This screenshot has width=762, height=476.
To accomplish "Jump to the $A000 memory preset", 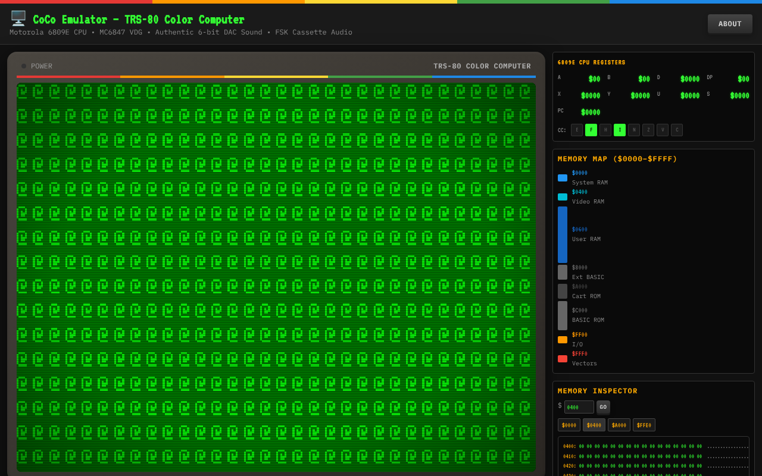I will point(619,425).
